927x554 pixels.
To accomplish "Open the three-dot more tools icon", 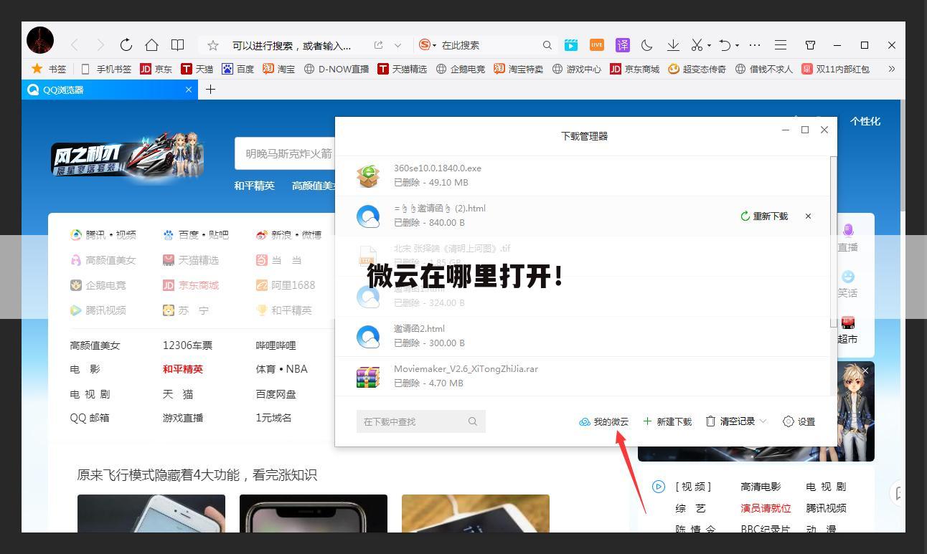I will point(755,45).
